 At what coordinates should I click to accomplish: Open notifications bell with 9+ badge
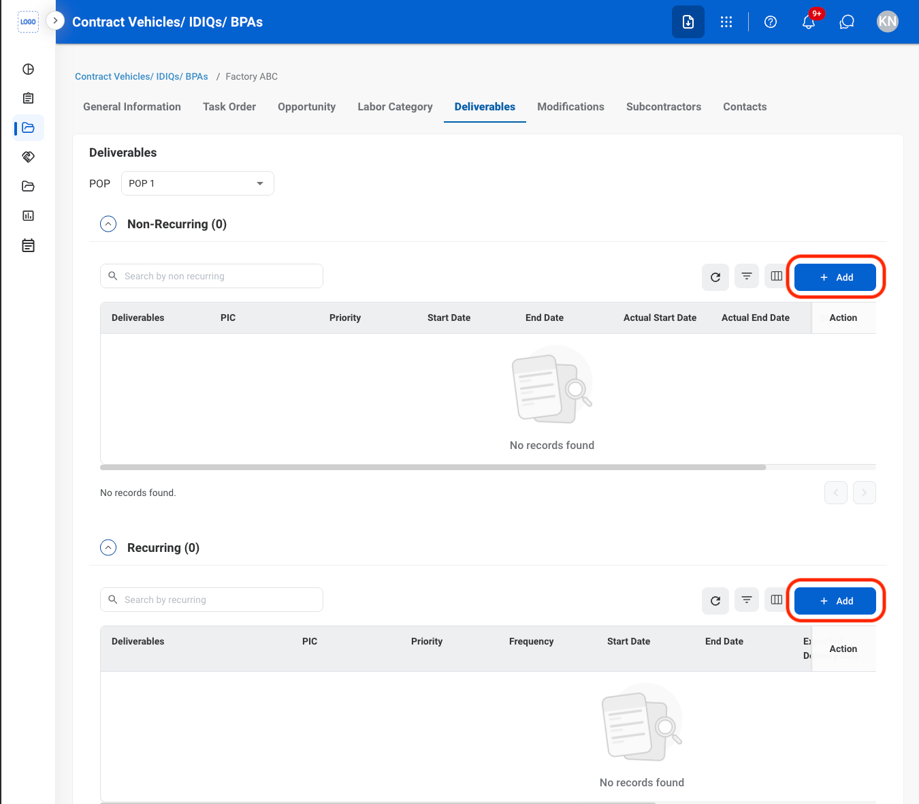tap(809, 22)
